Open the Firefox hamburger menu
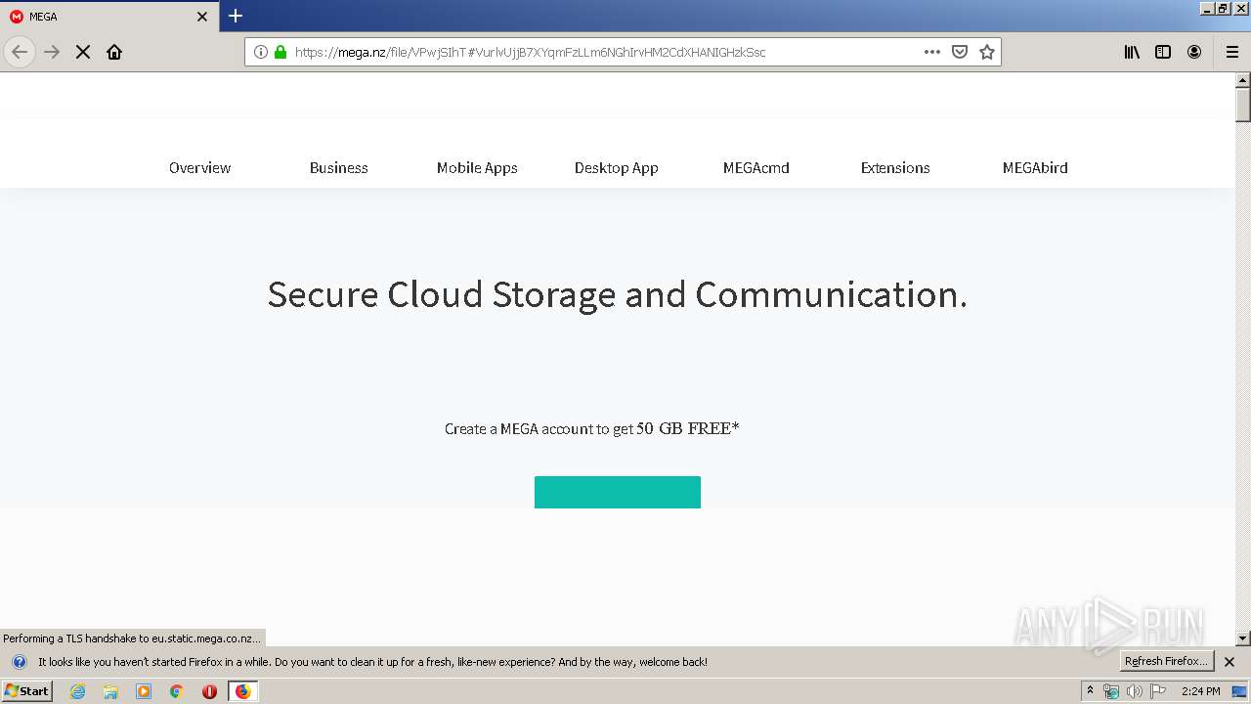 (1232, 52)
